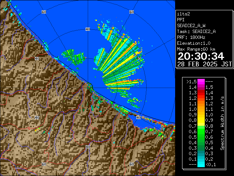Click the vertical "Spectrum Width in m/s" legend title

coord(222,123)
